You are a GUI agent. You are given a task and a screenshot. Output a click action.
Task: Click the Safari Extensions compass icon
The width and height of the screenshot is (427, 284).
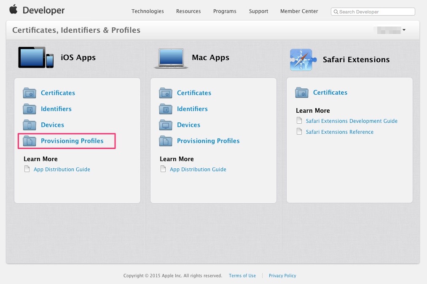tap(303, 60)
